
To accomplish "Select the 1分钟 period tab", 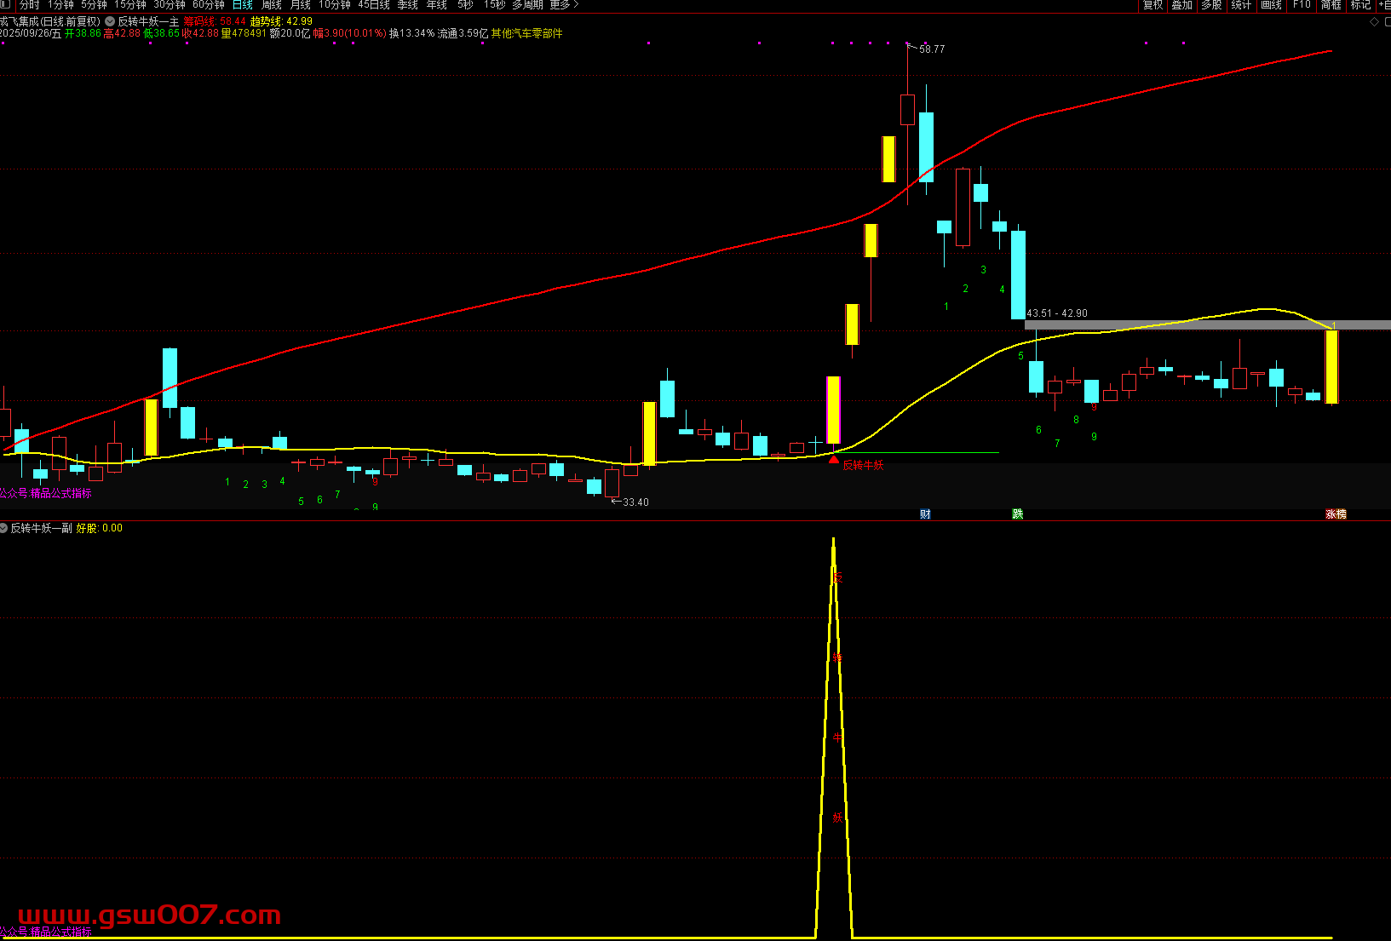I will pyautogui.click(x=60, y=5).
